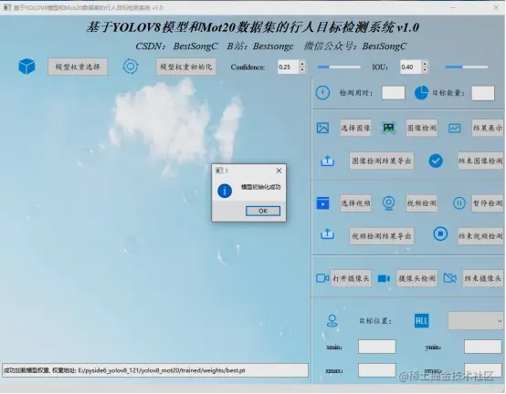Click the clock detection time icon
The width and height of the screenshot is (506, 394).
[x=322, y=93]
